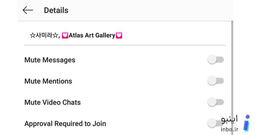This screenshot has width=256, height=135.
Task: Select the Mute Video Chats label
Action: click(x=52, y=102)
